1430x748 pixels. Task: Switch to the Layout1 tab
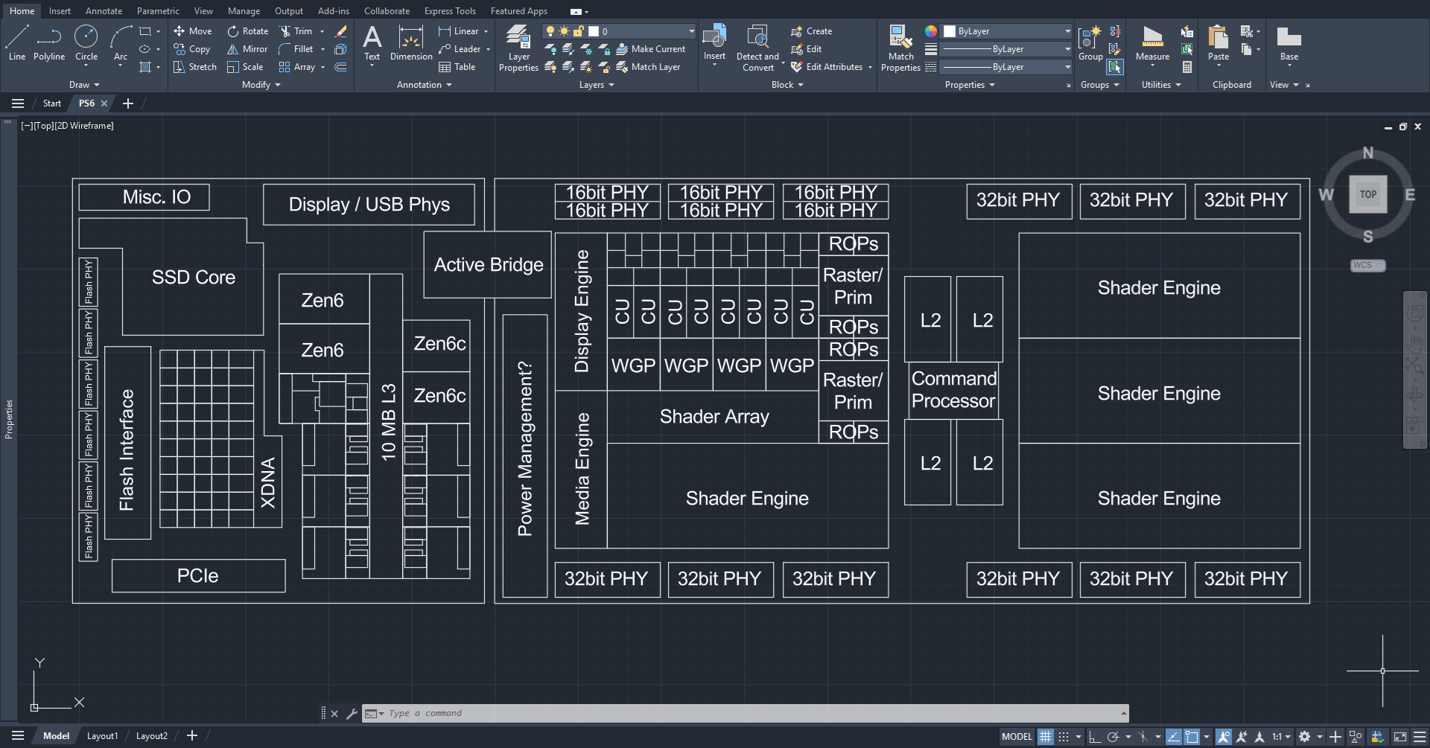102,736
